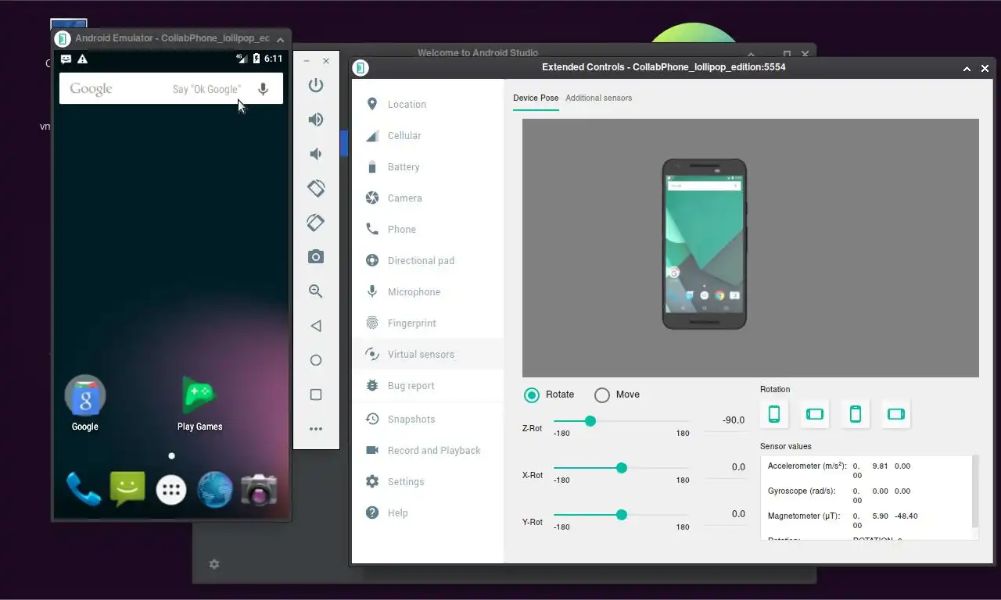Open the Phone section in Extended Controls

click(x=428, y=230)
